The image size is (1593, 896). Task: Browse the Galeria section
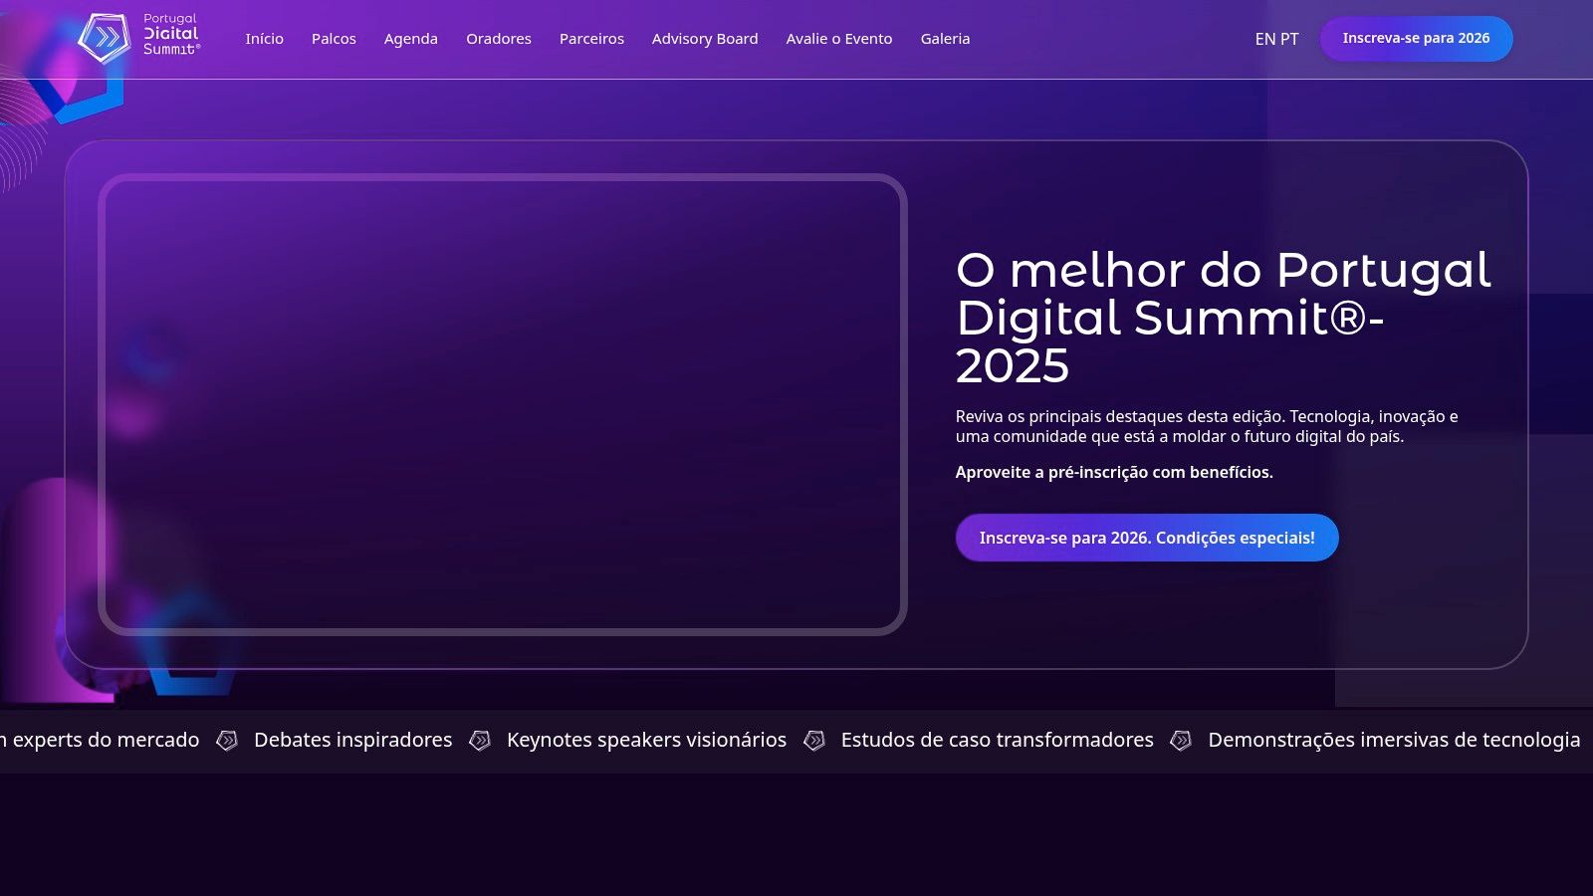pos(945,39)
